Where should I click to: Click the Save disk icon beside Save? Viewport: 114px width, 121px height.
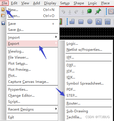[x=3, y=23]
